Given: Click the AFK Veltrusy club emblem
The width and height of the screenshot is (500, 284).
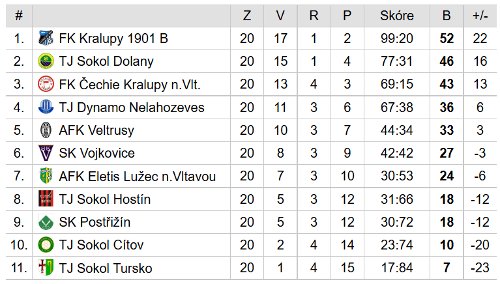Looking at the screenshot, I should (46, 130).
